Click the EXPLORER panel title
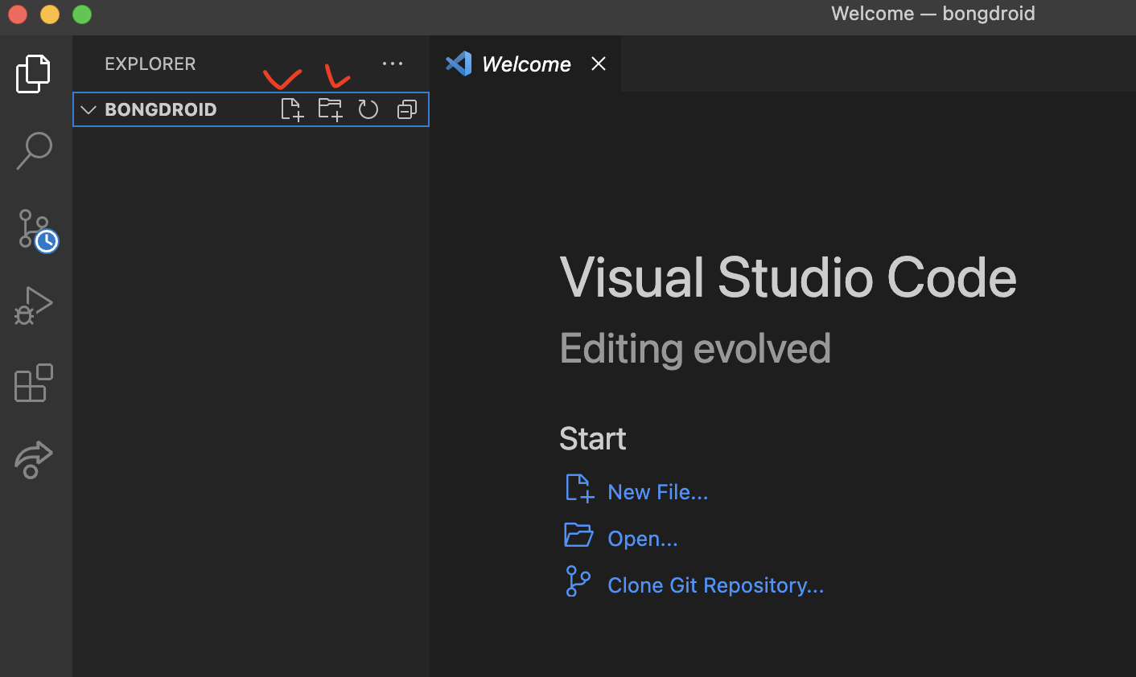The width and height of the screenshot is (1136, 677). (x=150, y=64)
